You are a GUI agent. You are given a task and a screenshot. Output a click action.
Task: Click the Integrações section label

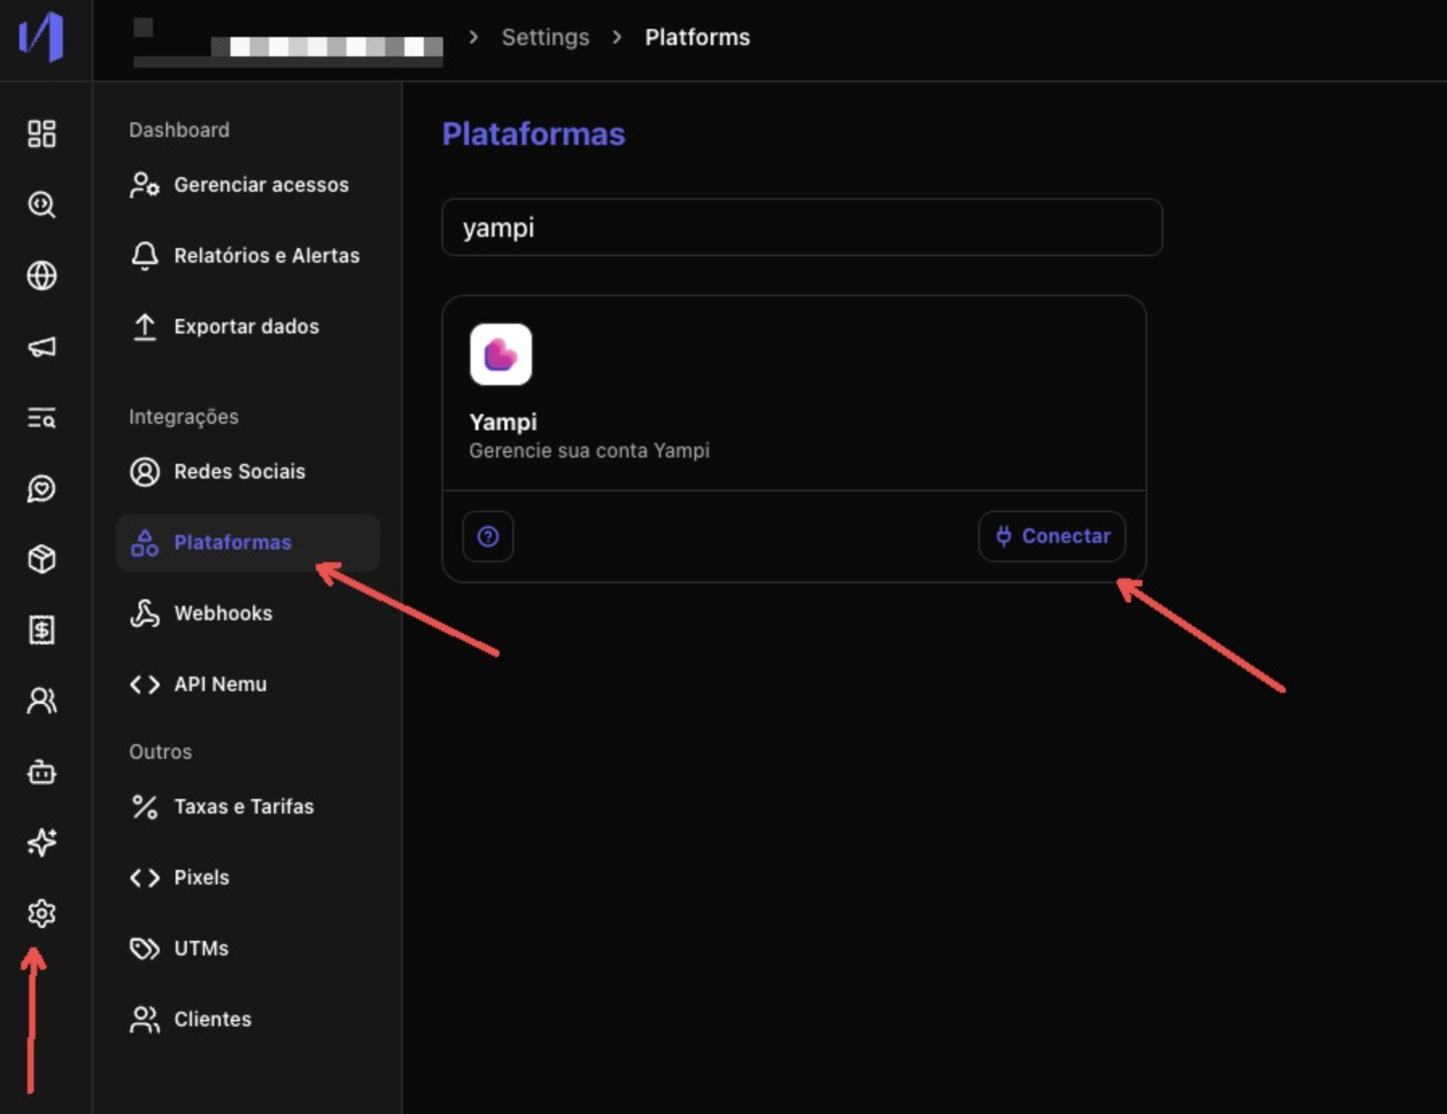point(184,417)
